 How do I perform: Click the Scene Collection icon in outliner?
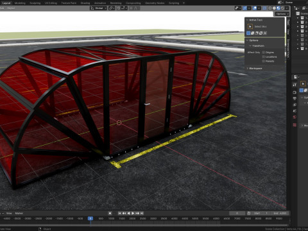tap(298, 13)
